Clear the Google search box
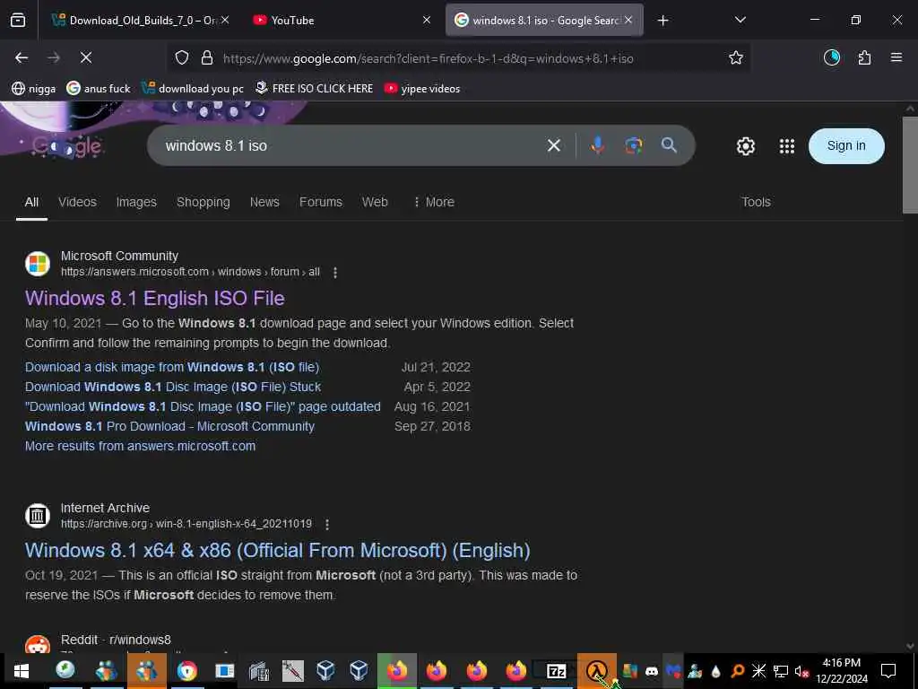918x689 pixels. coord(553,145)
